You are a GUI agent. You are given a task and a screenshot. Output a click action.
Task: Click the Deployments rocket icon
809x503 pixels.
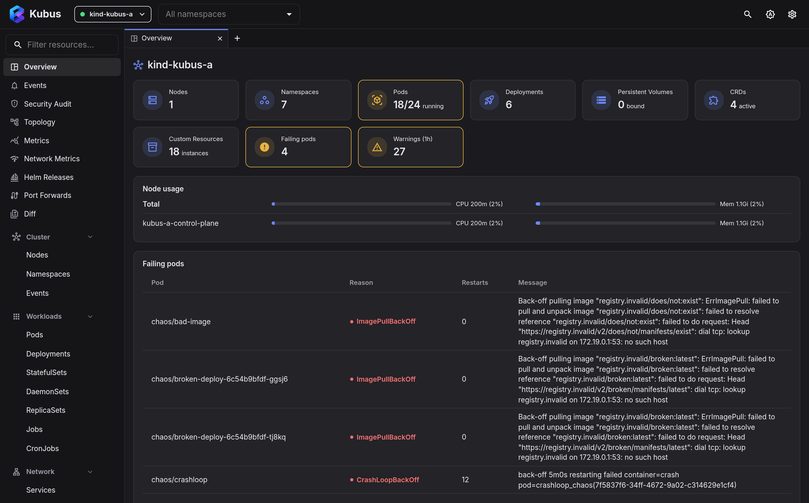(x=489, y=100)
